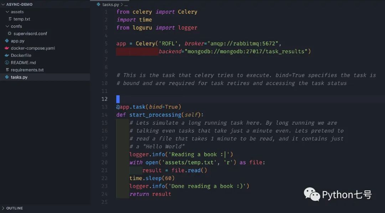Expand the OUTLINE section chevron
The height and width of the screenshot is (213, 385).
pos(3,208)
